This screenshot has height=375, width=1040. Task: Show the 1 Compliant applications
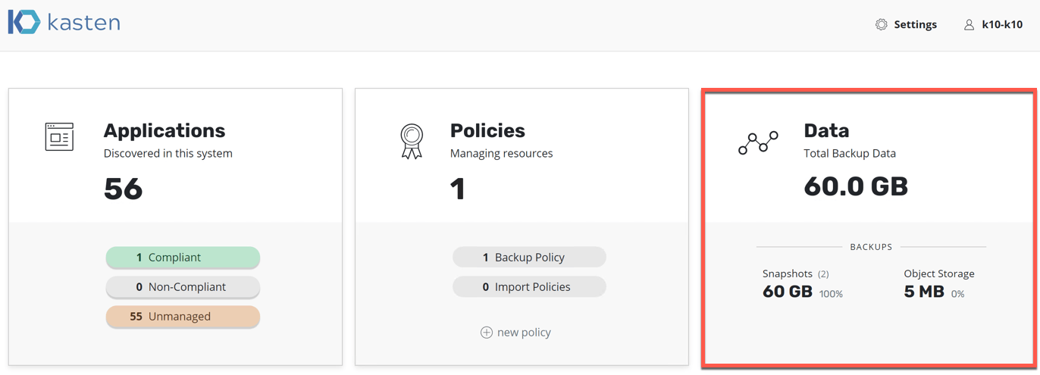[183, 258]
